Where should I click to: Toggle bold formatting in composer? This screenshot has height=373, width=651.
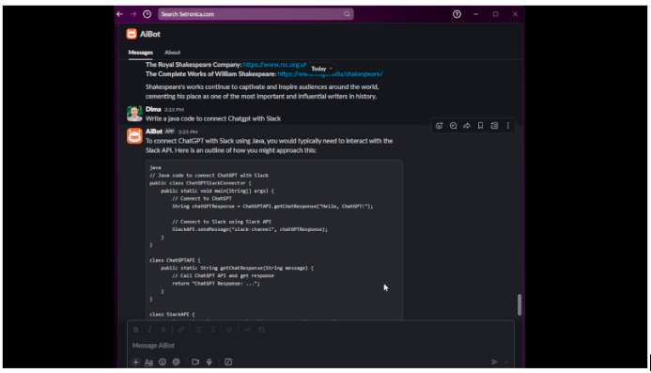click(x=136, y=330)
